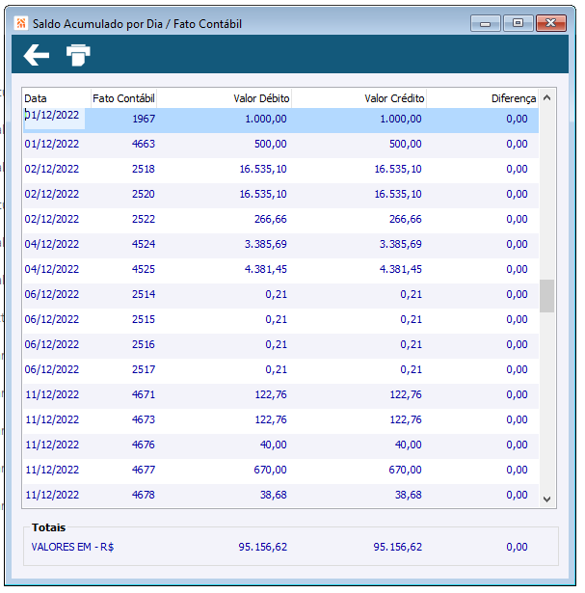
Task: Select row with Fato Contábil 2518
Action: pos(280,169)
